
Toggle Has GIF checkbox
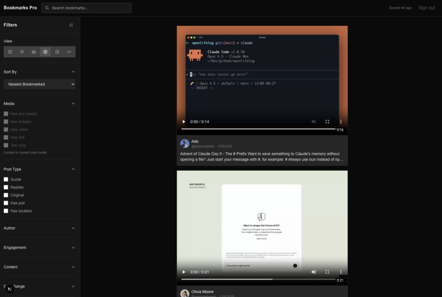(x=6, y=138)
